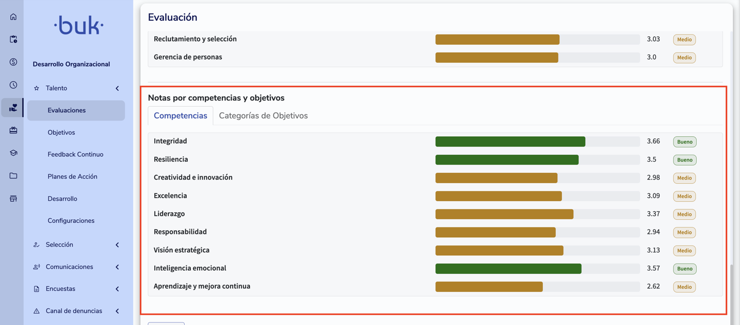
Task: Click the Bueno badge for Inteligencia emocional
Action: [684, 269]
